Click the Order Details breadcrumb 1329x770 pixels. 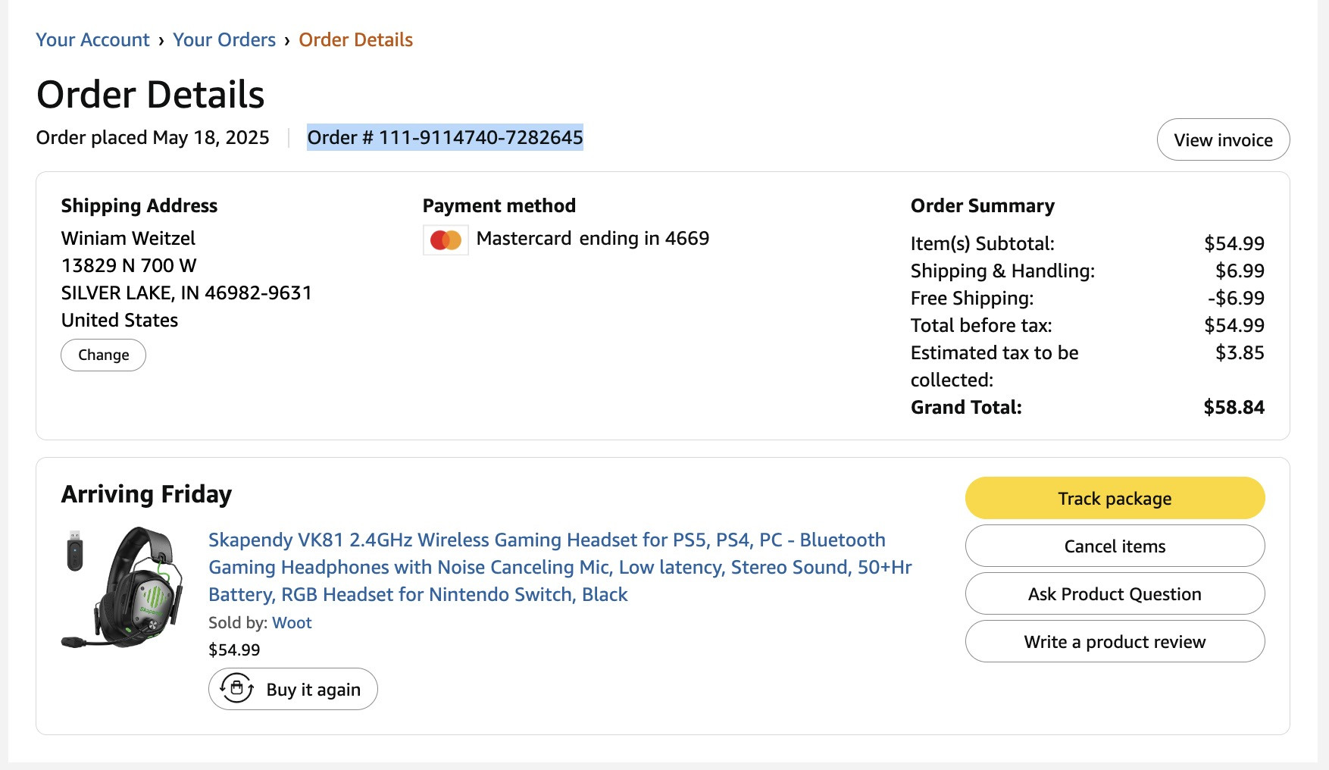pos(355,39)
